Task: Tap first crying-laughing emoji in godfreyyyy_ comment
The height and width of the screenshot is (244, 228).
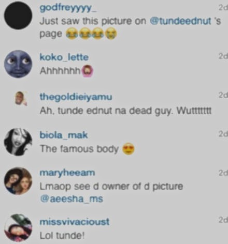Action: point(72,34)
